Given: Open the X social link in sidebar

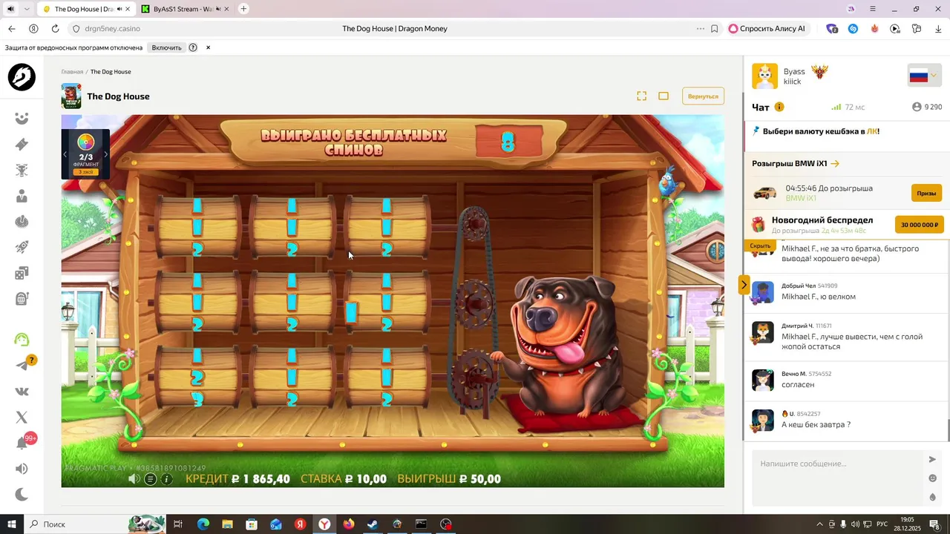Looking at the screenshot, I should pyautogui.click(x=22, y=418).
